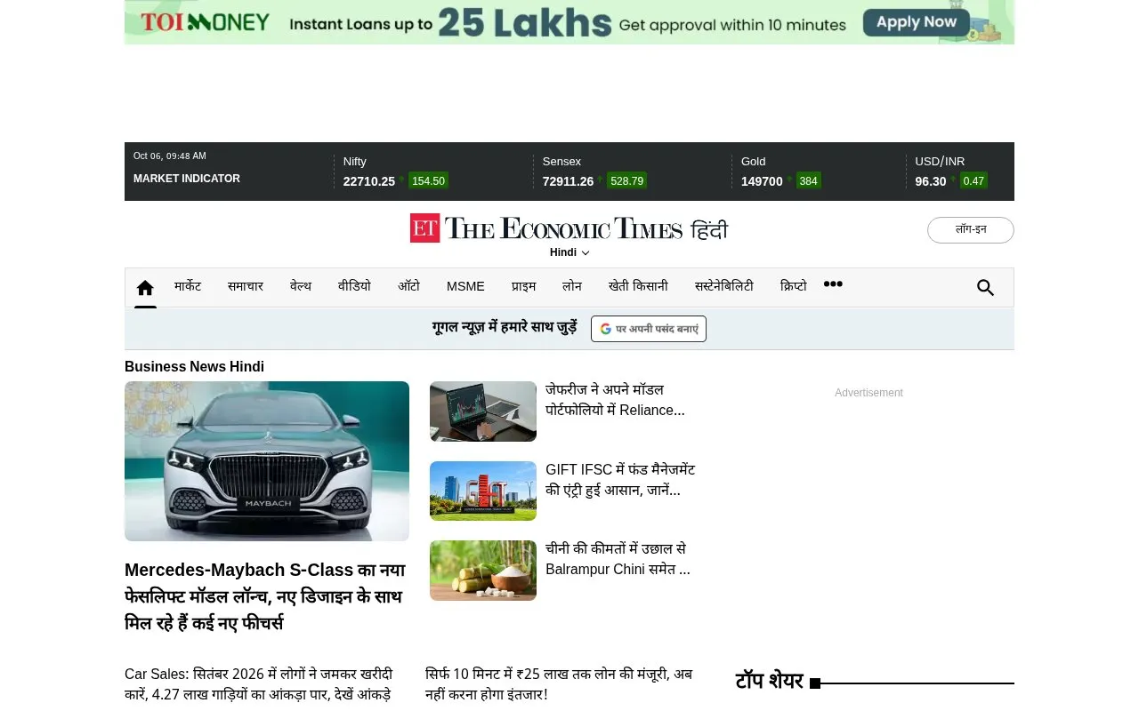Click Apply Now in the TOI Money ad
The height and width of the screenshot is (711, 1139).
coord(915,22)
